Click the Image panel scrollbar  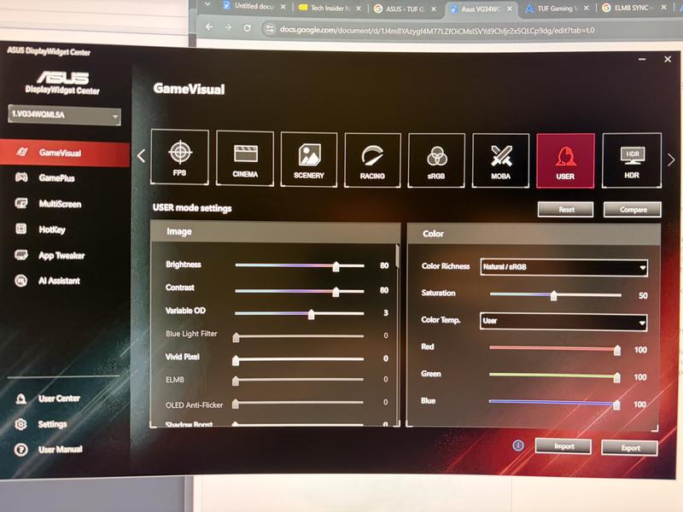point(398,257)
